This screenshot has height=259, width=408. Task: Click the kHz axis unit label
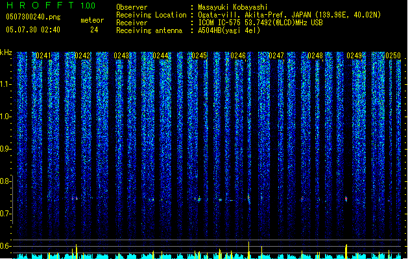[x=6, y=52]
